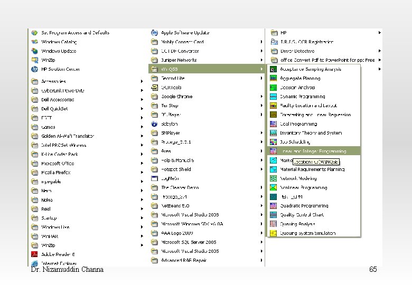Click the Acceptance Sampling Analysis icon

coord(273,69)
